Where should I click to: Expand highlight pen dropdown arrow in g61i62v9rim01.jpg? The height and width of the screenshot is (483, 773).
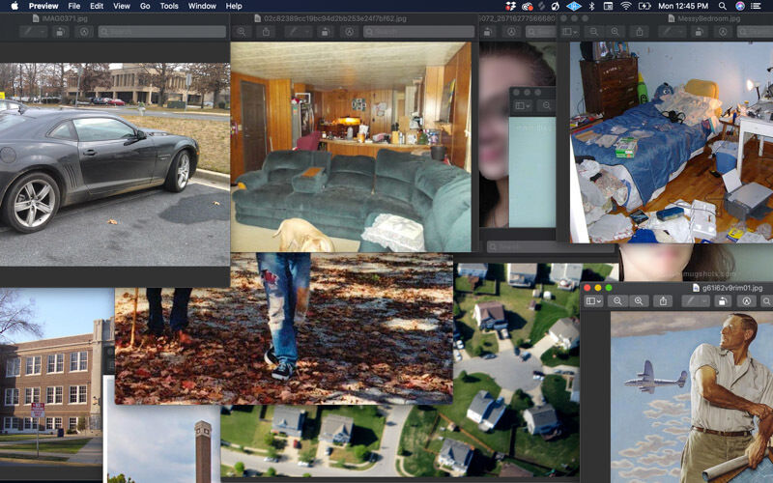tap(705, 301)
